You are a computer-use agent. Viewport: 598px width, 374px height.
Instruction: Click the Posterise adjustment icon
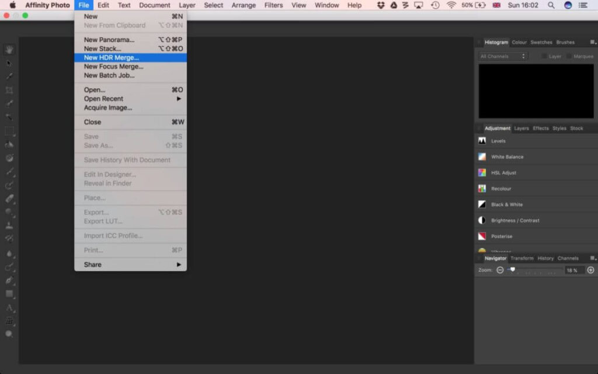click(x=482, y=236)
